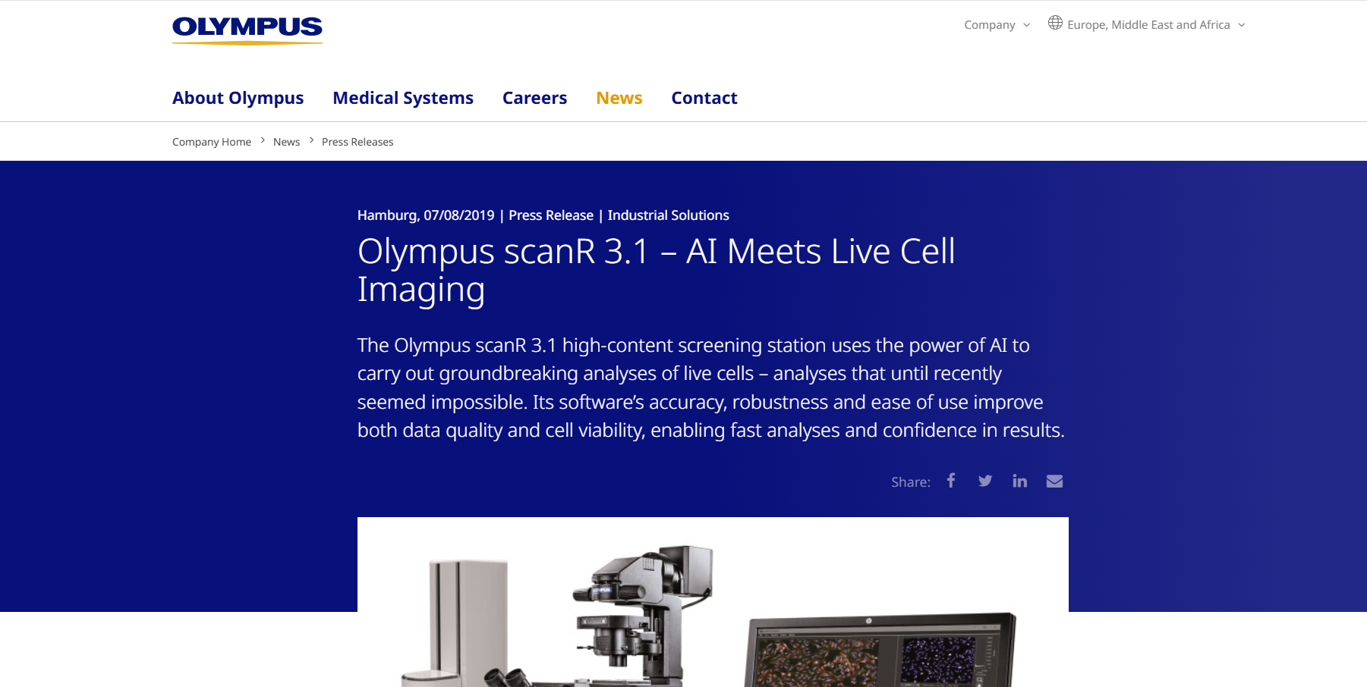Click the scanR microscope product image
This screenshot has height=687, width=1367.
coord(713,602)
